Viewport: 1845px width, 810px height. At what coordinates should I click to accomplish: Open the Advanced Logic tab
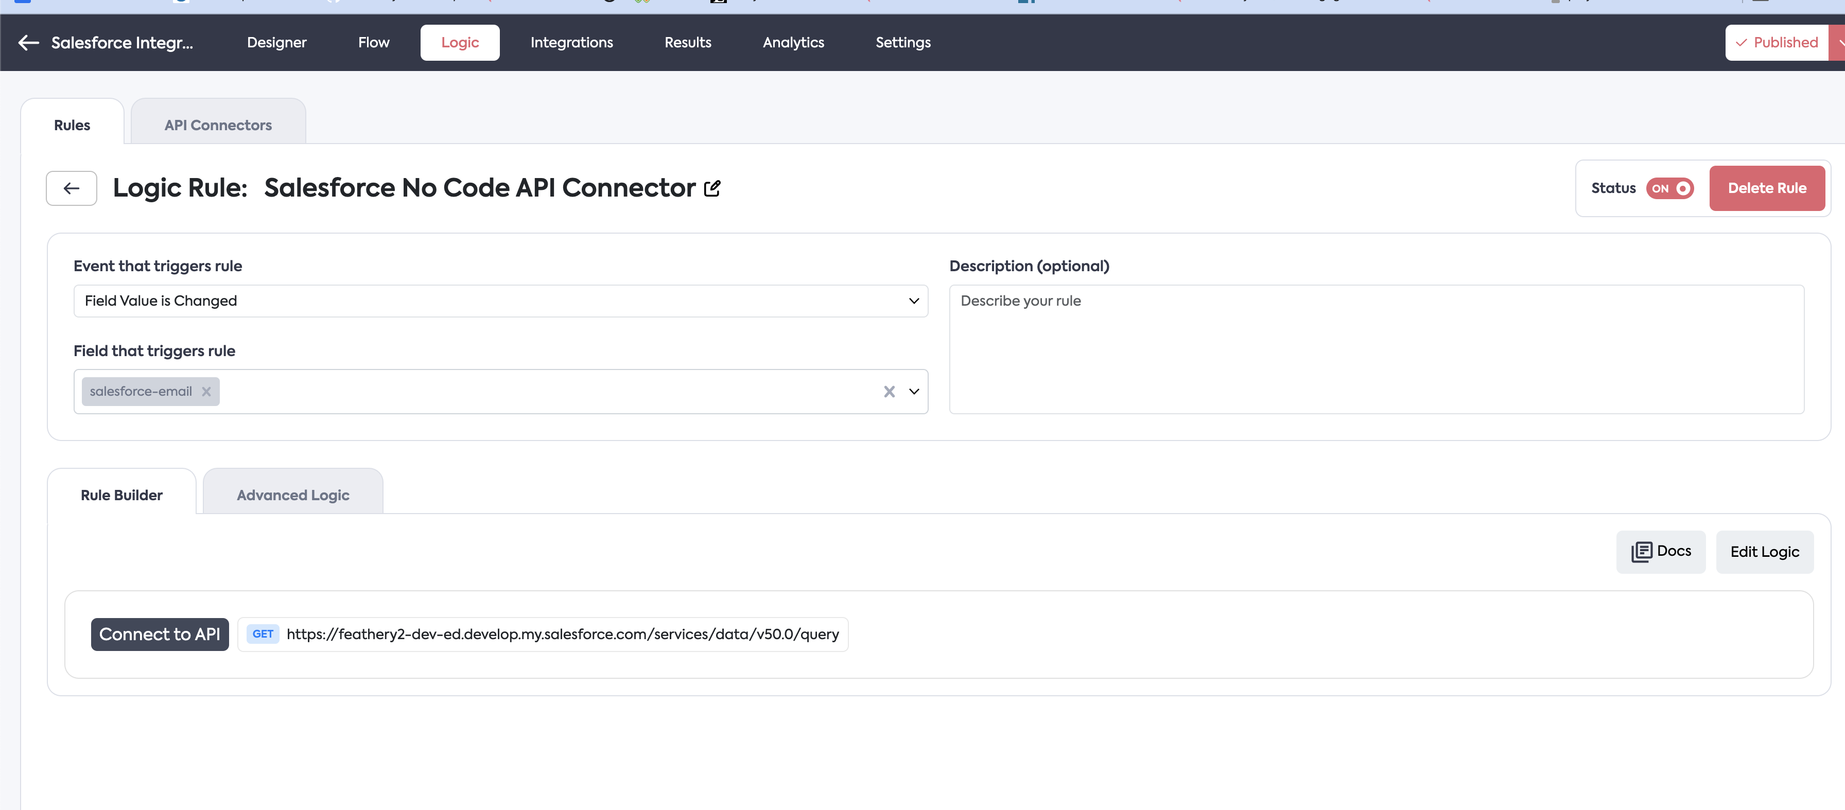point(293,495)
